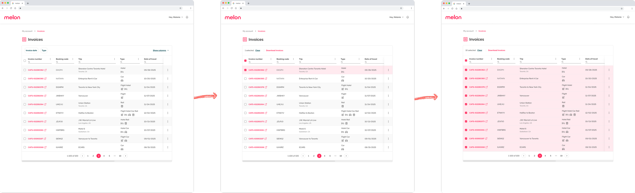This screenshot has width=635, height=193.
Task: Click 'EIKGPH' booking code in filter-chips window
Action: tap(59, 70)
